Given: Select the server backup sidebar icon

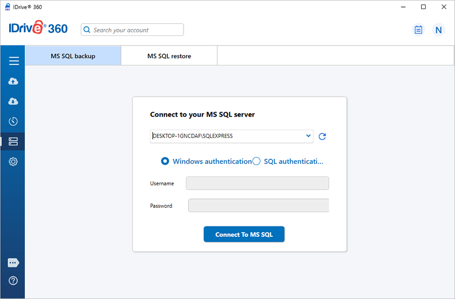Looking at the screenshot, I should [x=14, y=141].
